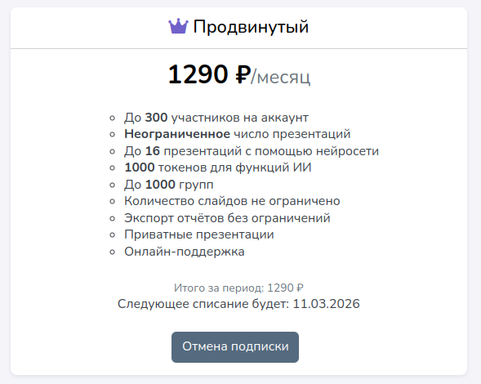481x384 pixels.
Task: Click the 1290 ₽ monthly price
Action: 209,74
